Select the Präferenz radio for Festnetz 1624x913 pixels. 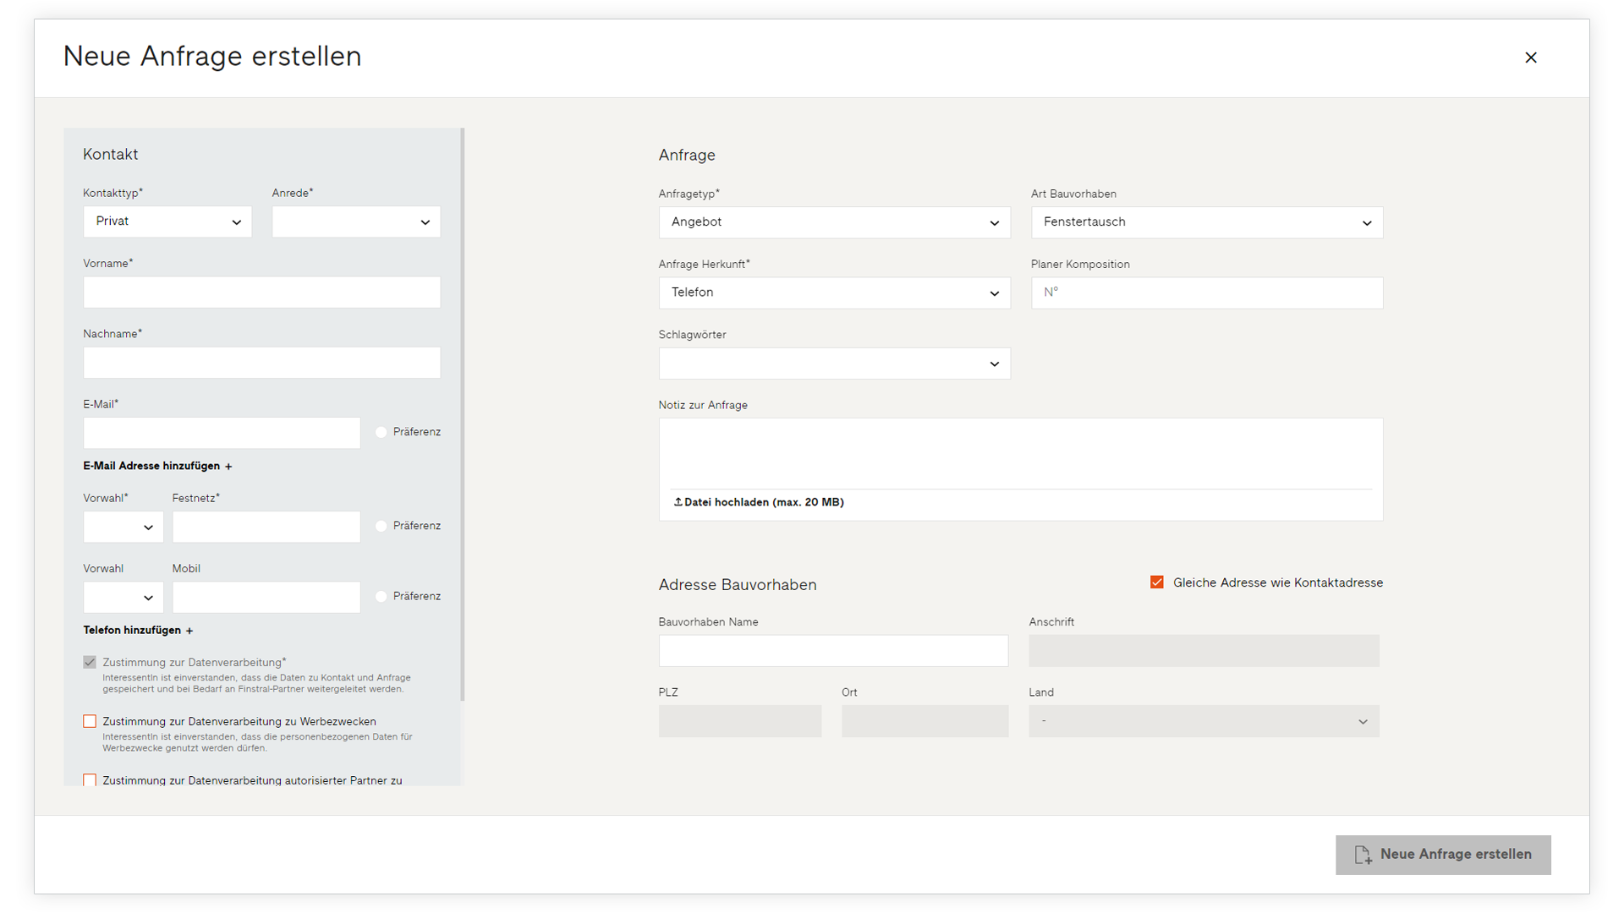pos(381,526)
